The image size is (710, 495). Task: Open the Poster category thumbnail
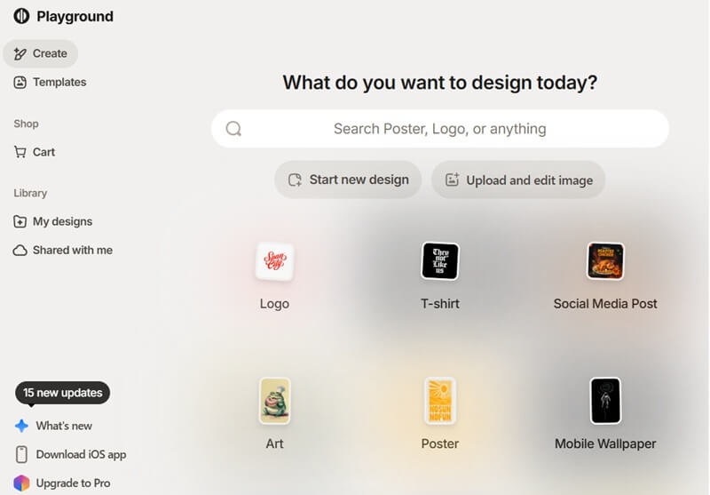point(440,401)
